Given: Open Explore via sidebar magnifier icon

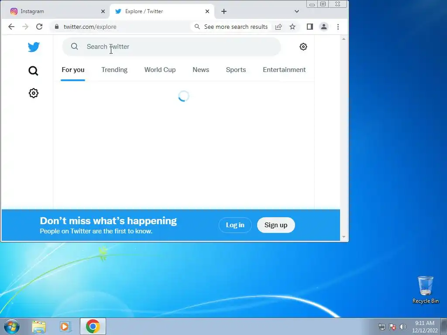Looking at the screenshot, I should pyautogui.click(x=33, y=71).
